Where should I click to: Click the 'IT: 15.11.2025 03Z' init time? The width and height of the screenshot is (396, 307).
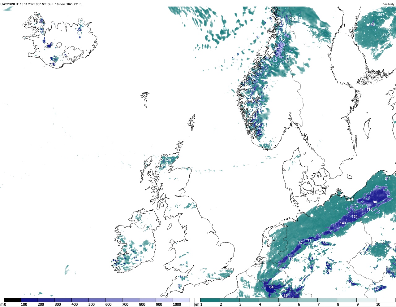tap(28, 4)
